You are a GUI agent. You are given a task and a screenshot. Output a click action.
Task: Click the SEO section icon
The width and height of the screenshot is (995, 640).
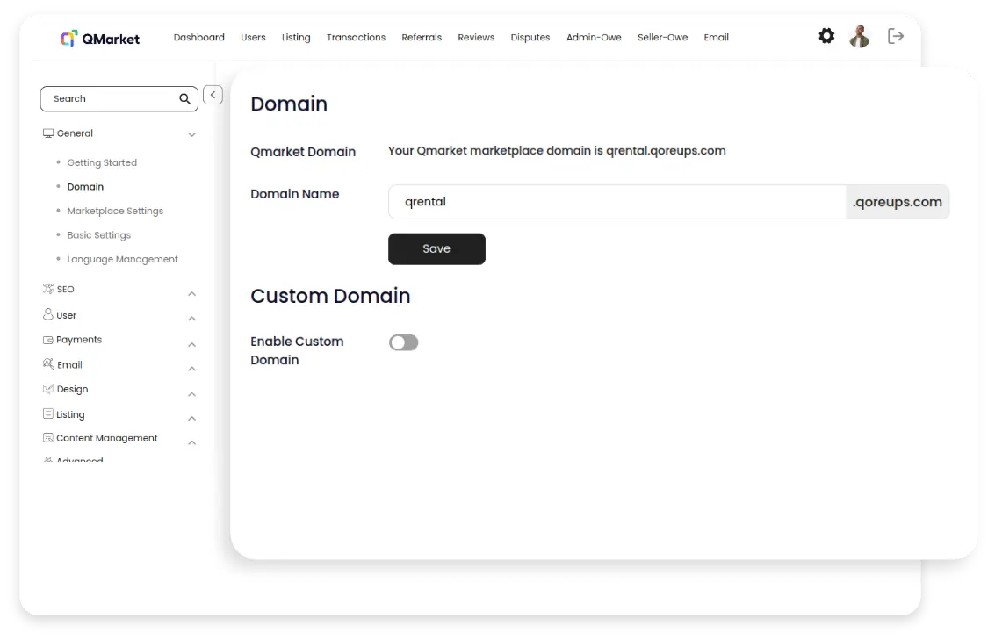48,289
